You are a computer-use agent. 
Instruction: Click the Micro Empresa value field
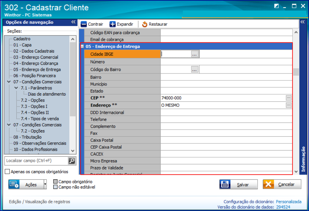point(226,161)
